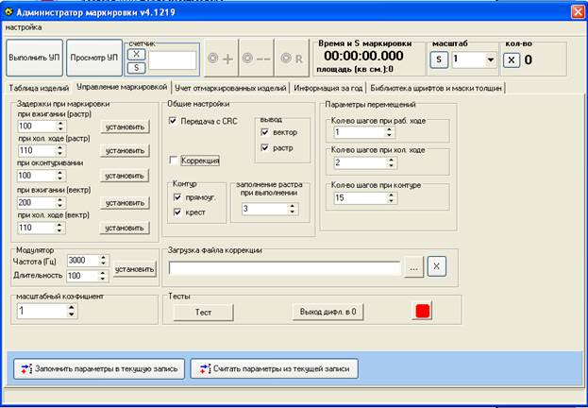Open Библиотека шрифтов и маски толщин tab
The width and height of the screenshot is (588, 408).
tap(436, 88)
